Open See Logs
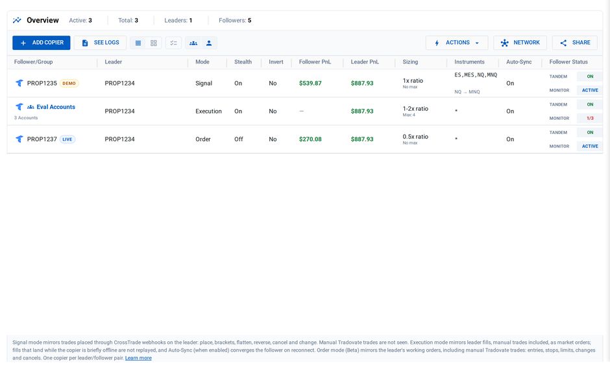The image size is (610, 373). point(100,43)
